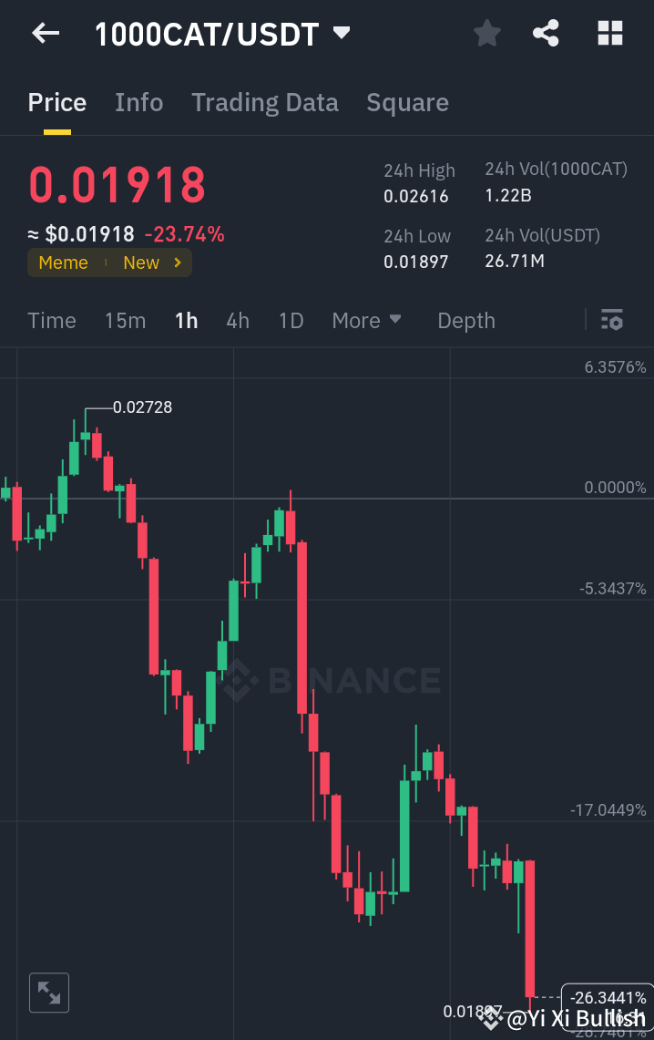The image size is (654, 1040).
Task: Select the Info tab
Action: tap(138, 102)
